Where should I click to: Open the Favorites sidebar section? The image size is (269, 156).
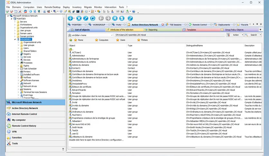35,138
